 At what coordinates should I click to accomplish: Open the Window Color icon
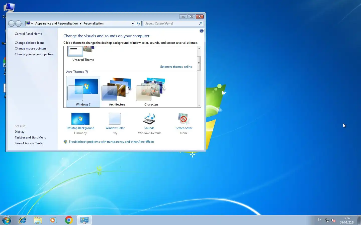[x=115, y=118]
